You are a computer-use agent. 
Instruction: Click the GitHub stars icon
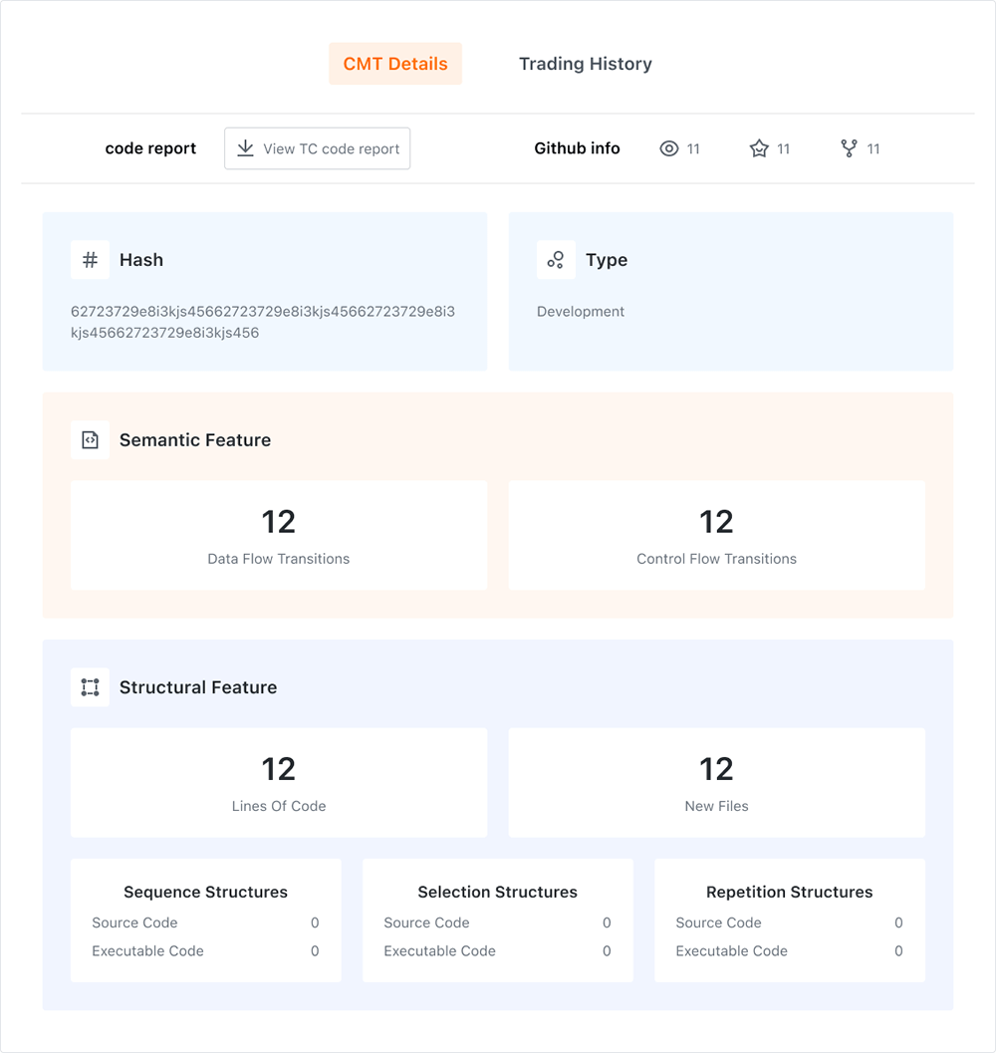coord(759,148)
